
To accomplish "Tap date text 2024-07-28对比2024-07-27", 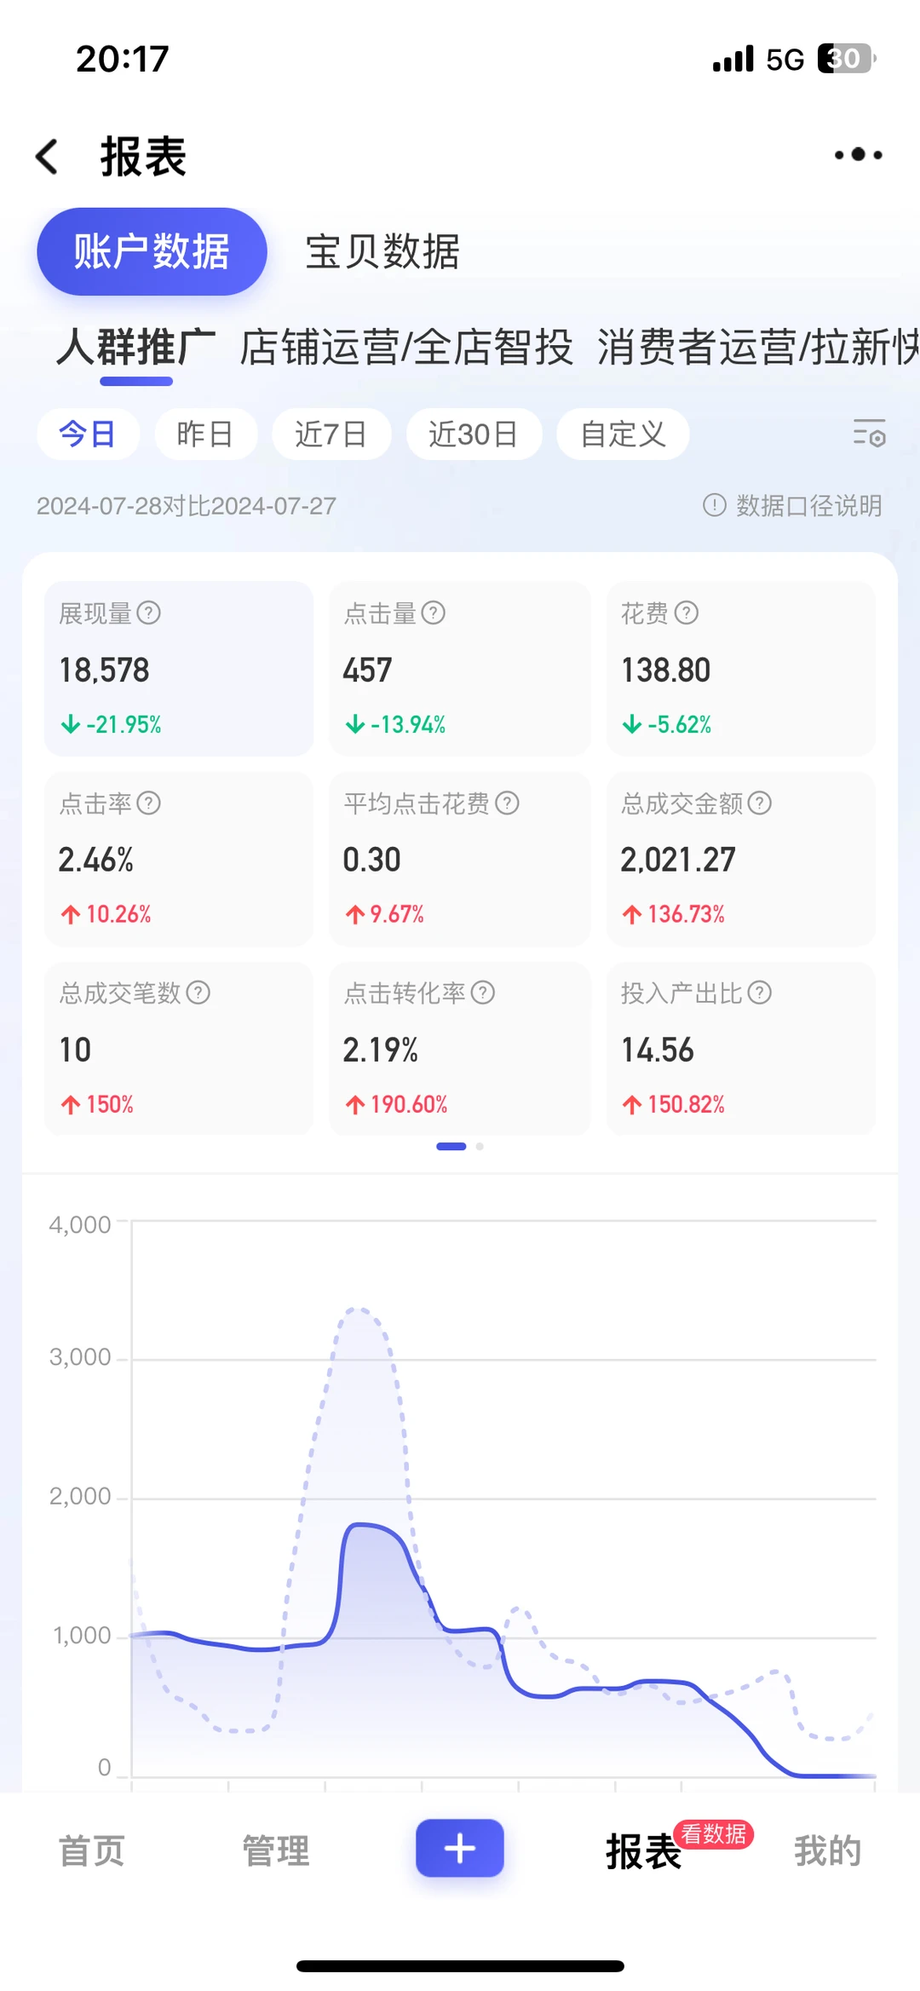I will 187,506.
